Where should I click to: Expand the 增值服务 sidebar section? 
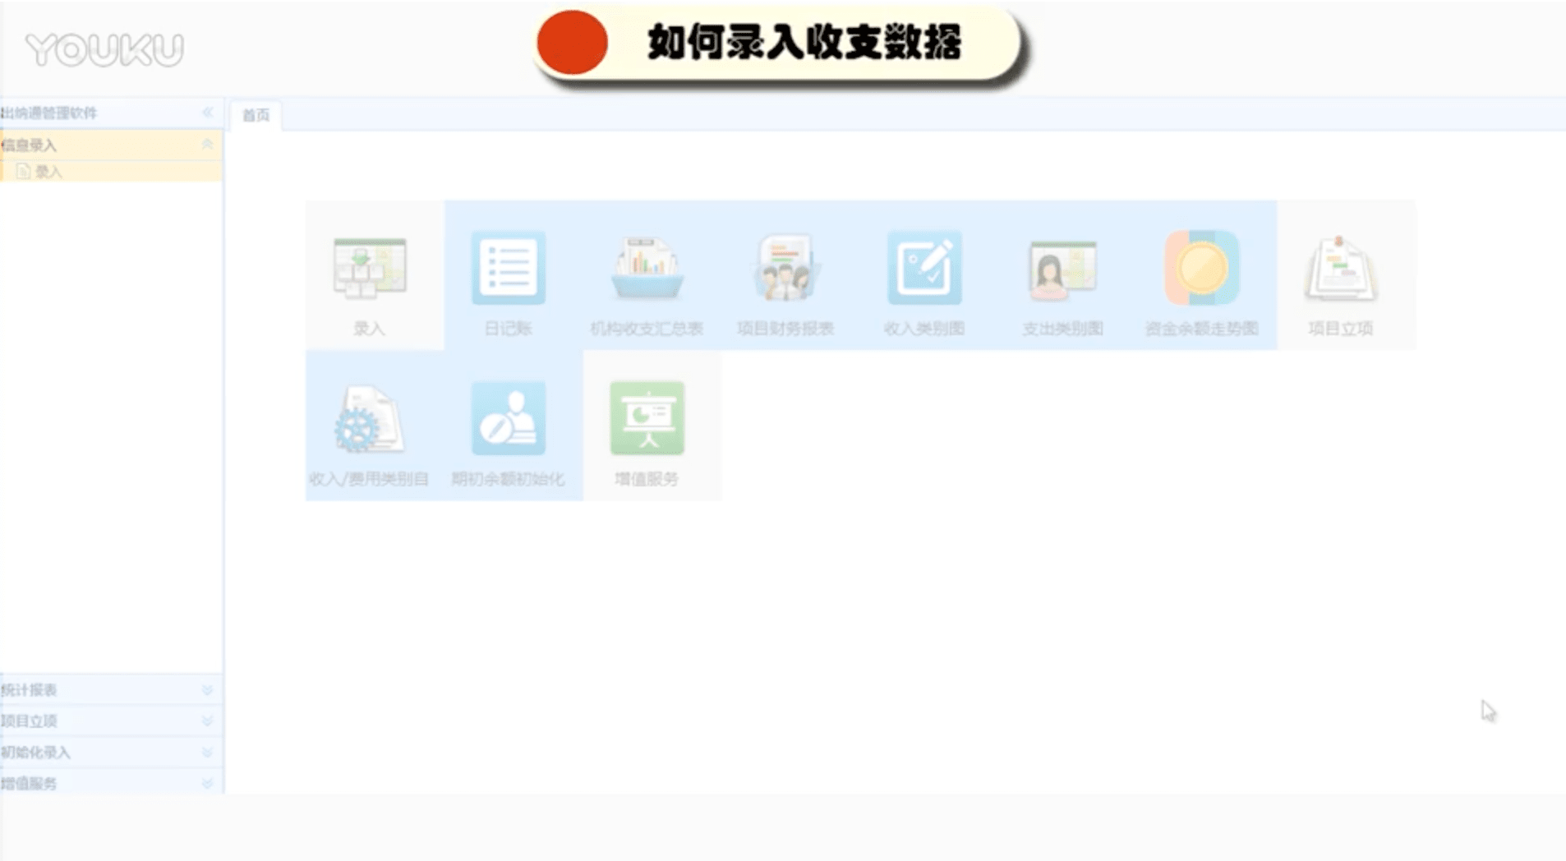point(207,784)
